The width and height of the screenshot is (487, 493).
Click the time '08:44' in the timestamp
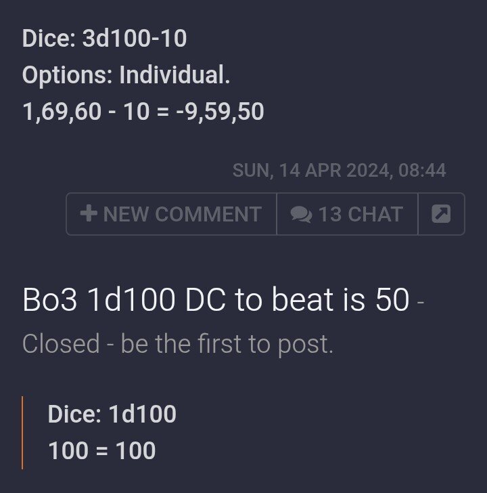pyautogui.click(x=422, y=170)
